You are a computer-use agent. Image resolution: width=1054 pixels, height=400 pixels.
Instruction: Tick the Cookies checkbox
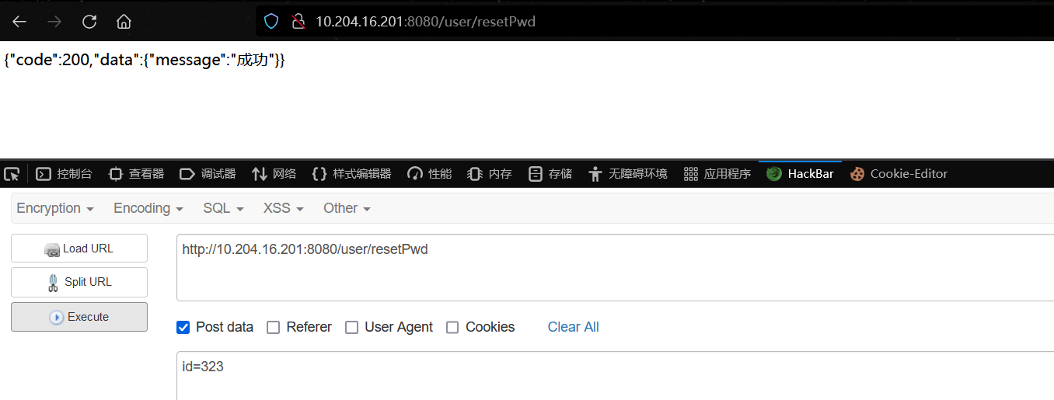click(452, 327)
